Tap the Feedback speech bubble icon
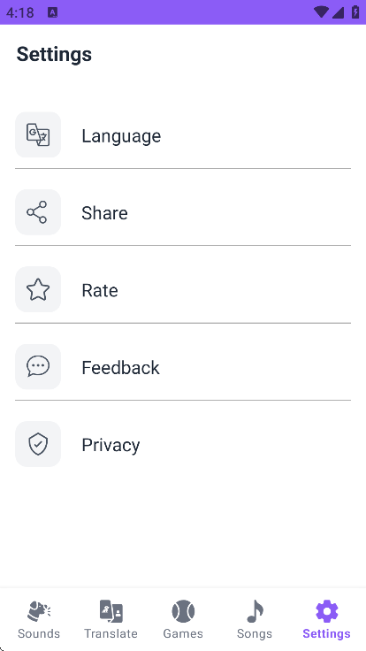Viewport: 366px width, 651px height. (x=38, y=367)
